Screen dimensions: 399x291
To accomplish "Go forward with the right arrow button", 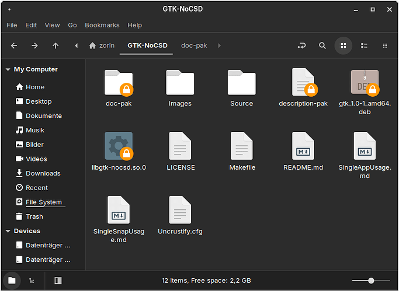I will pos(34,45).
